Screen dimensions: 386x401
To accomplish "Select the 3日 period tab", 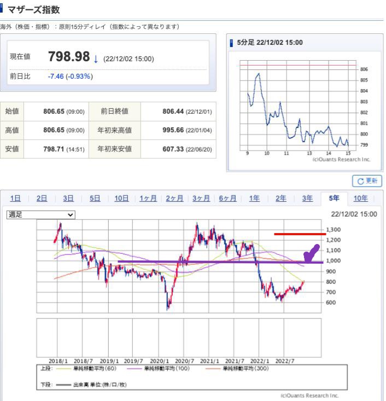I will pos(68,199).
